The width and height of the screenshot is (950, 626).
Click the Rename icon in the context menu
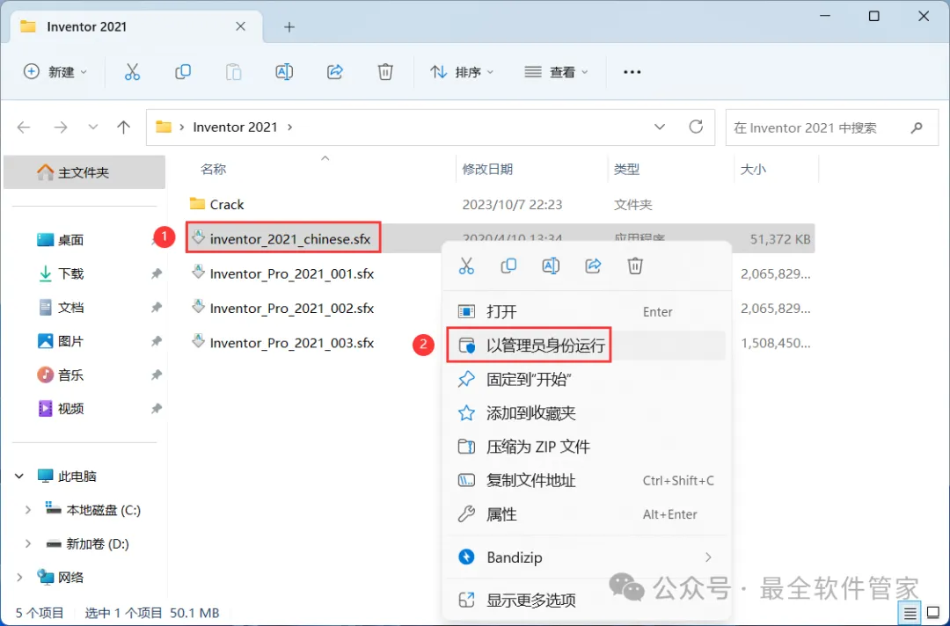click(551, 266)
